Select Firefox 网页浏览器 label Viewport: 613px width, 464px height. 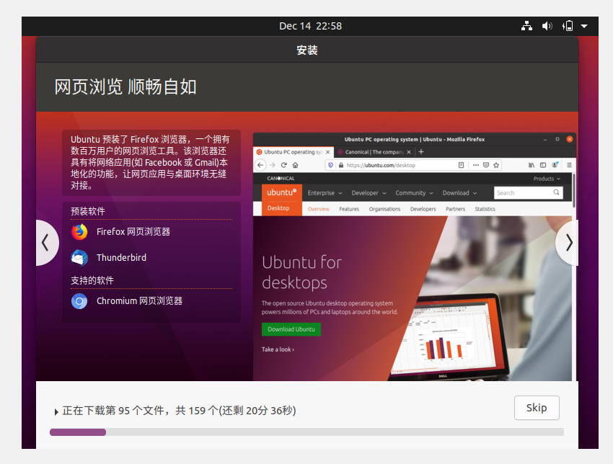pos(133,231)
